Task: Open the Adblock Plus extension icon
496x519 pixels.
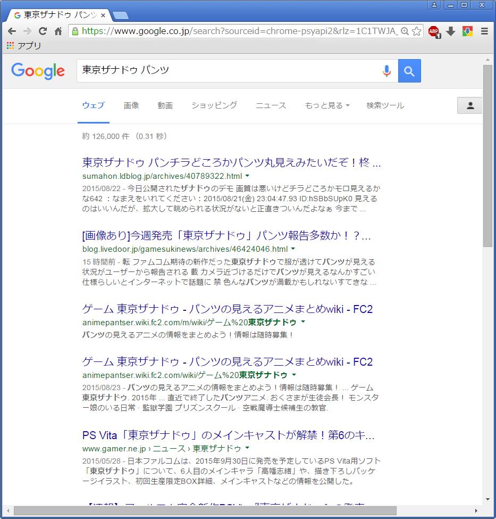Action: click(x=433, y=31)
